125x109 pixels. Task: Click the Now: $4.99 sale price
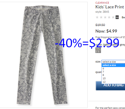[x=106, y=31]
